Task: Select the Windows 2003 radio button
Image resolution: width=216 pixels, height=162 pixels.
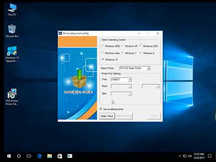Action: click(141, 46)
